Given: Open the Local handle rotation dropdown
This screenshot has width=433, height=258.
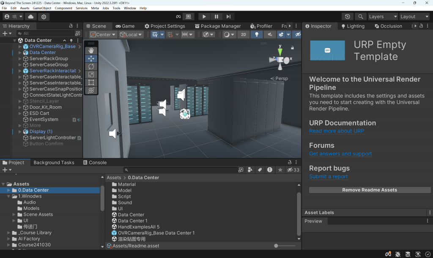Looking at the screenshot, I should 131,35.
